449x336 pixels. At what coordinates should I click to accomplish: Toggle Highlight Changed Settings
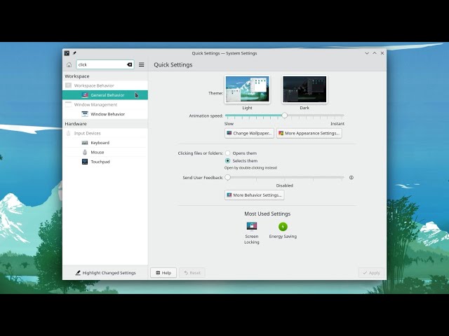[x=106, y=273]
